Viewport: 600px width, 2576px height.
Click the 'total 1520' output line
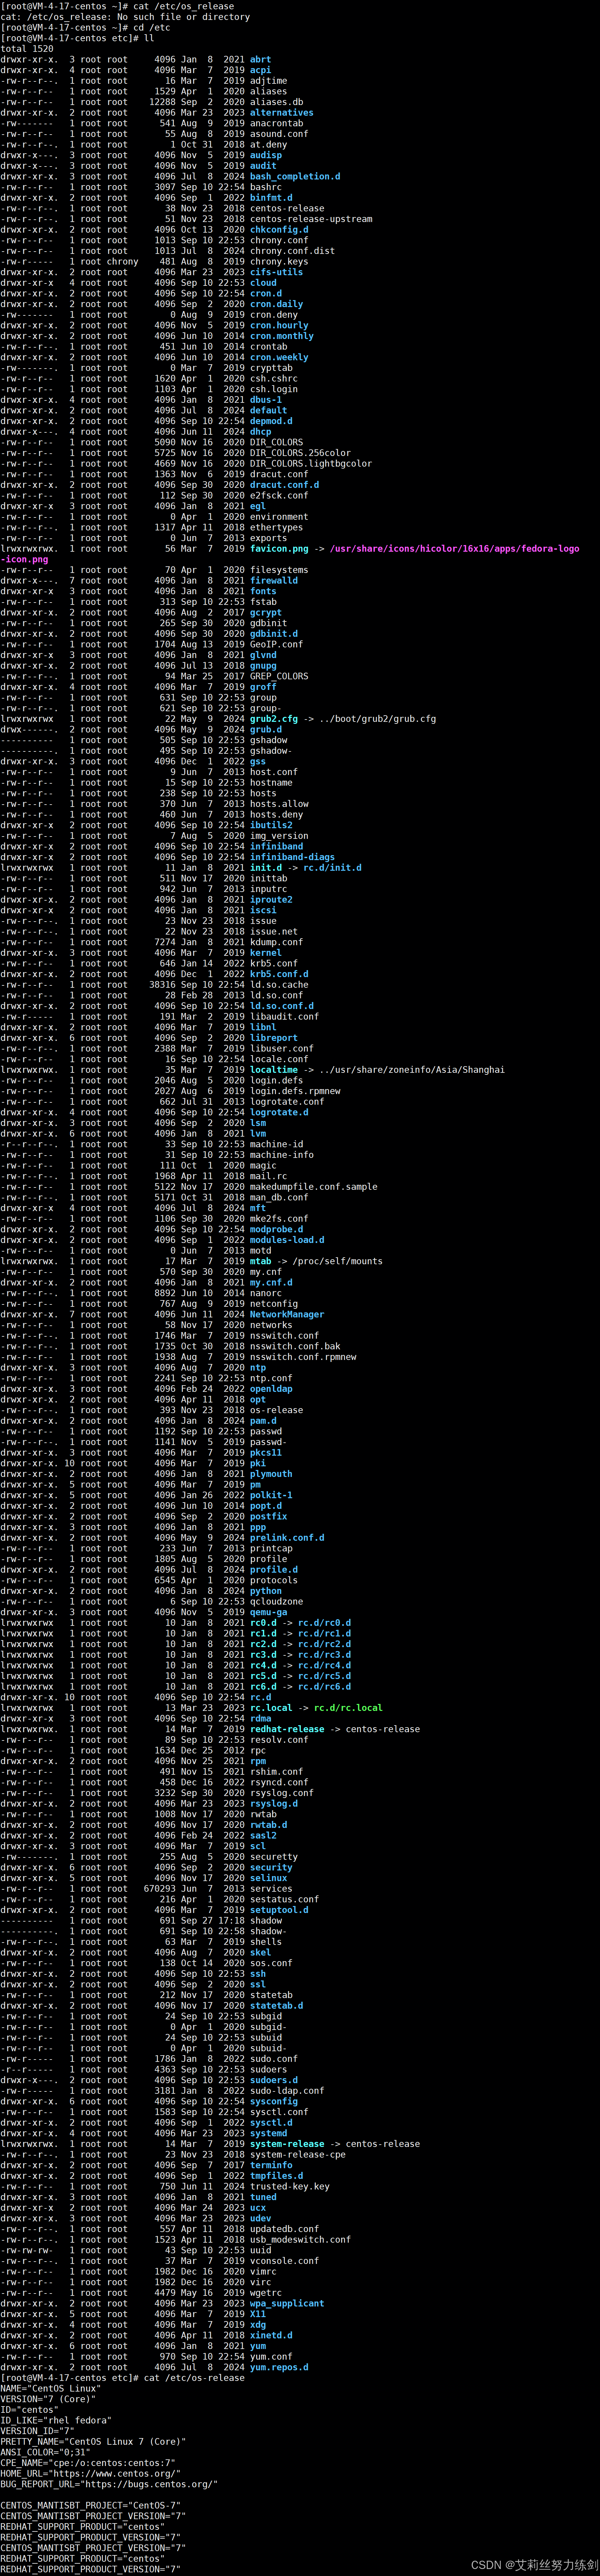27,49
